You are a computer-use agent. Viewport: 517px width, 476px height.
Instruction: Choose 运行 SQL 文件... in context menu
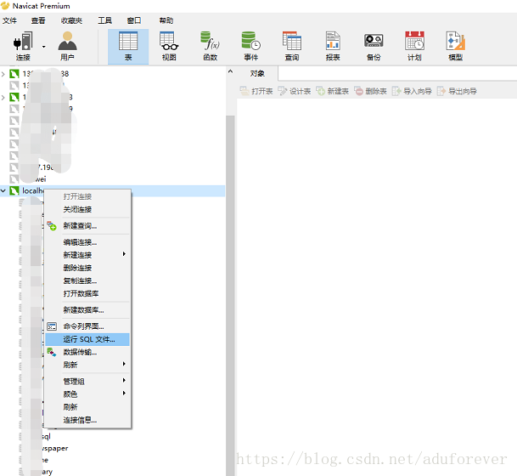pos(87,339)
